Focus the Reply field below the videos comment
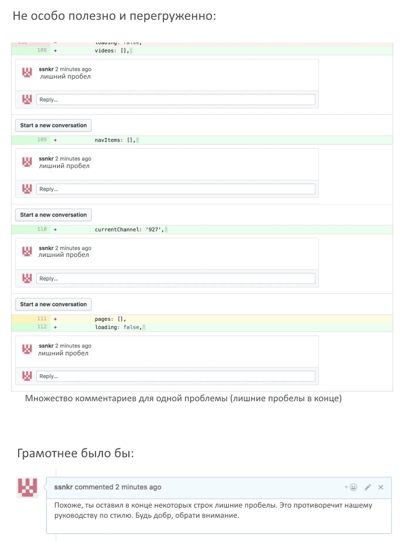 coord(175,100)
